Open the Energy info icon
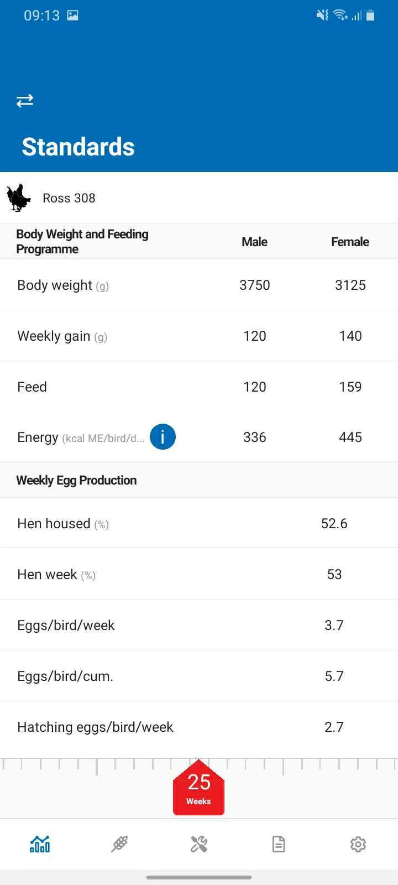398x885 pixels. click(x=163, y=437)
